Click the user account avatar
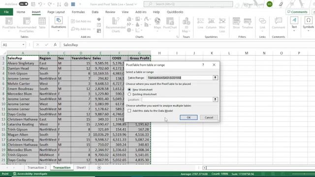The height and width of the screenshot is (177, 315). (x=269, y=4)
